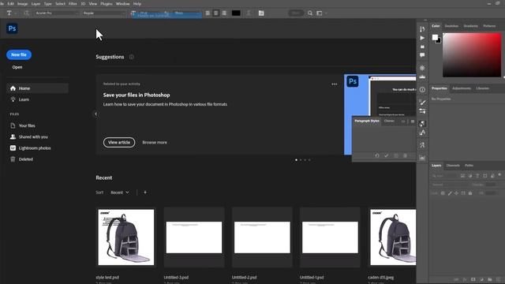Open the Sort Recent dropdown
This screenshot has height=284, width=505.
[x=120, y=192]
